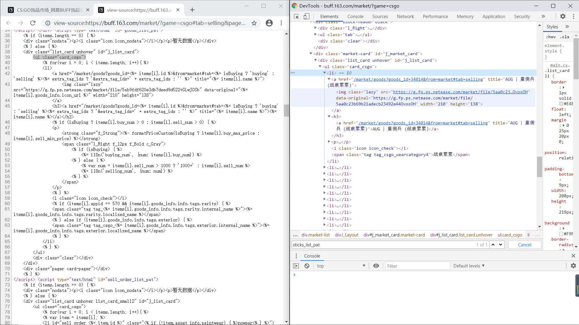Open the Network tab
This screenshot has width=579, height=325.
(x=405, y=17)
